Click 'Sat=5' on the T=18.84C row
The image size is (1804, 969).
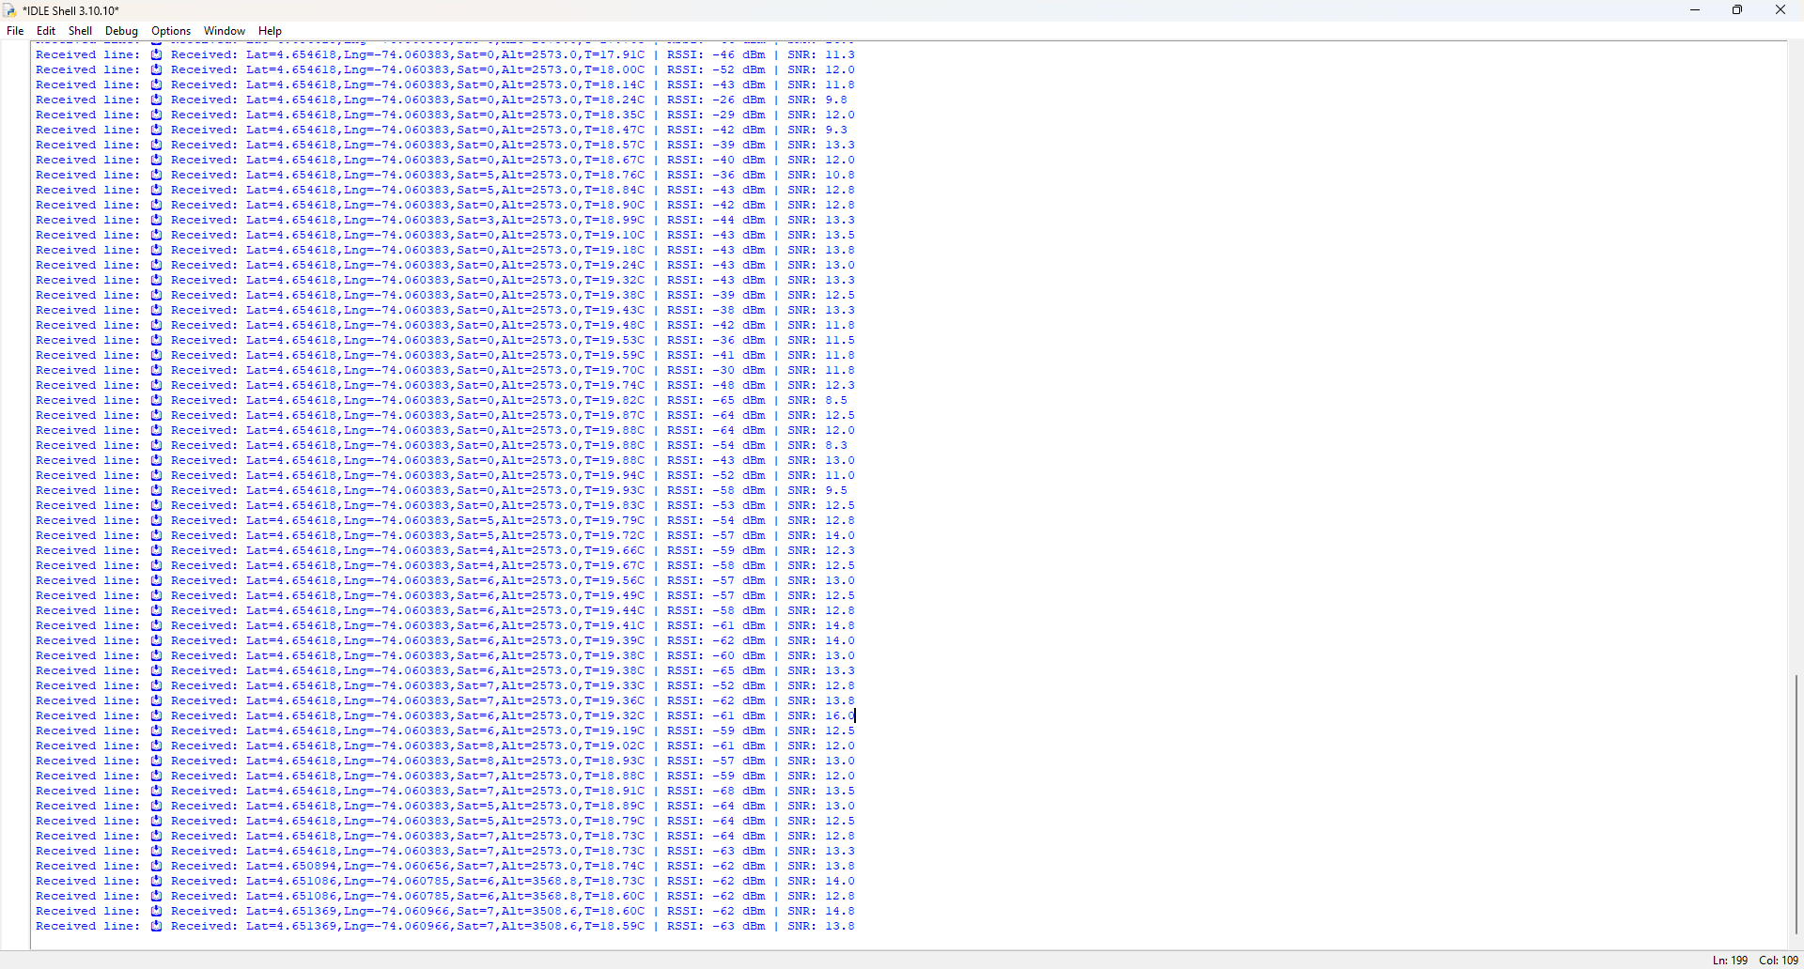(475, 190)
